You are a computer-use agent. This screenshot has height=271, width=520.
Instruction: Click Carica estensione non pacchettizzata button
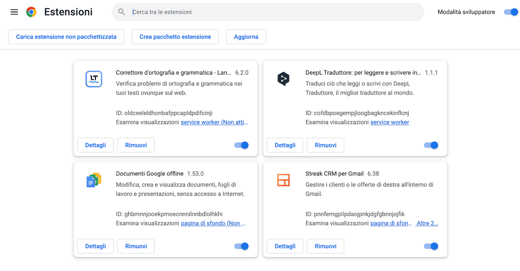[66, 37]
